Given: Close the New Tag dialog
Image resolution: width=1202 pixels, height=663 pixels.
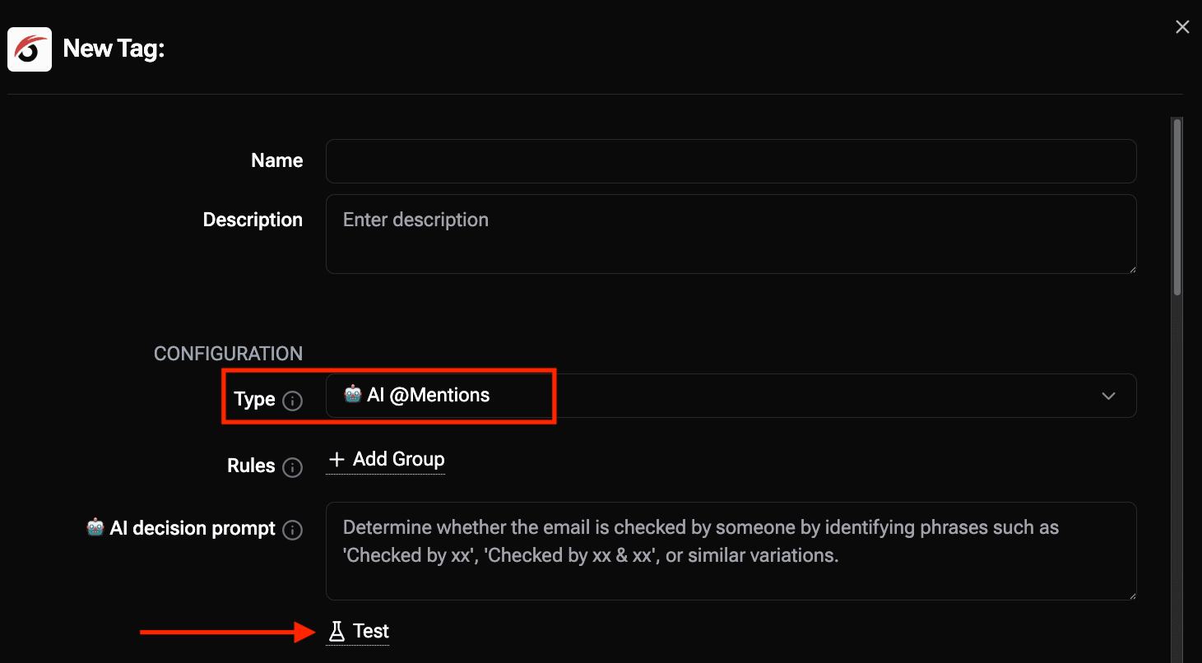Looking at the screenshot, I should click(x=1182, y=27).
